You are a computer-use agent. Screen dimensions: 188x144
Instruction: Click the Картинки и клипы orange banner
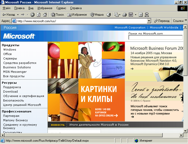pyautogui.click(x=102, y=100)
